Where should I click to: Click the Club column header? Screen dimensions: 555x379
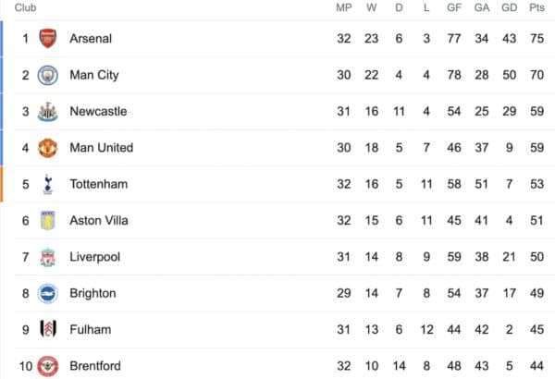coord(26,7)
